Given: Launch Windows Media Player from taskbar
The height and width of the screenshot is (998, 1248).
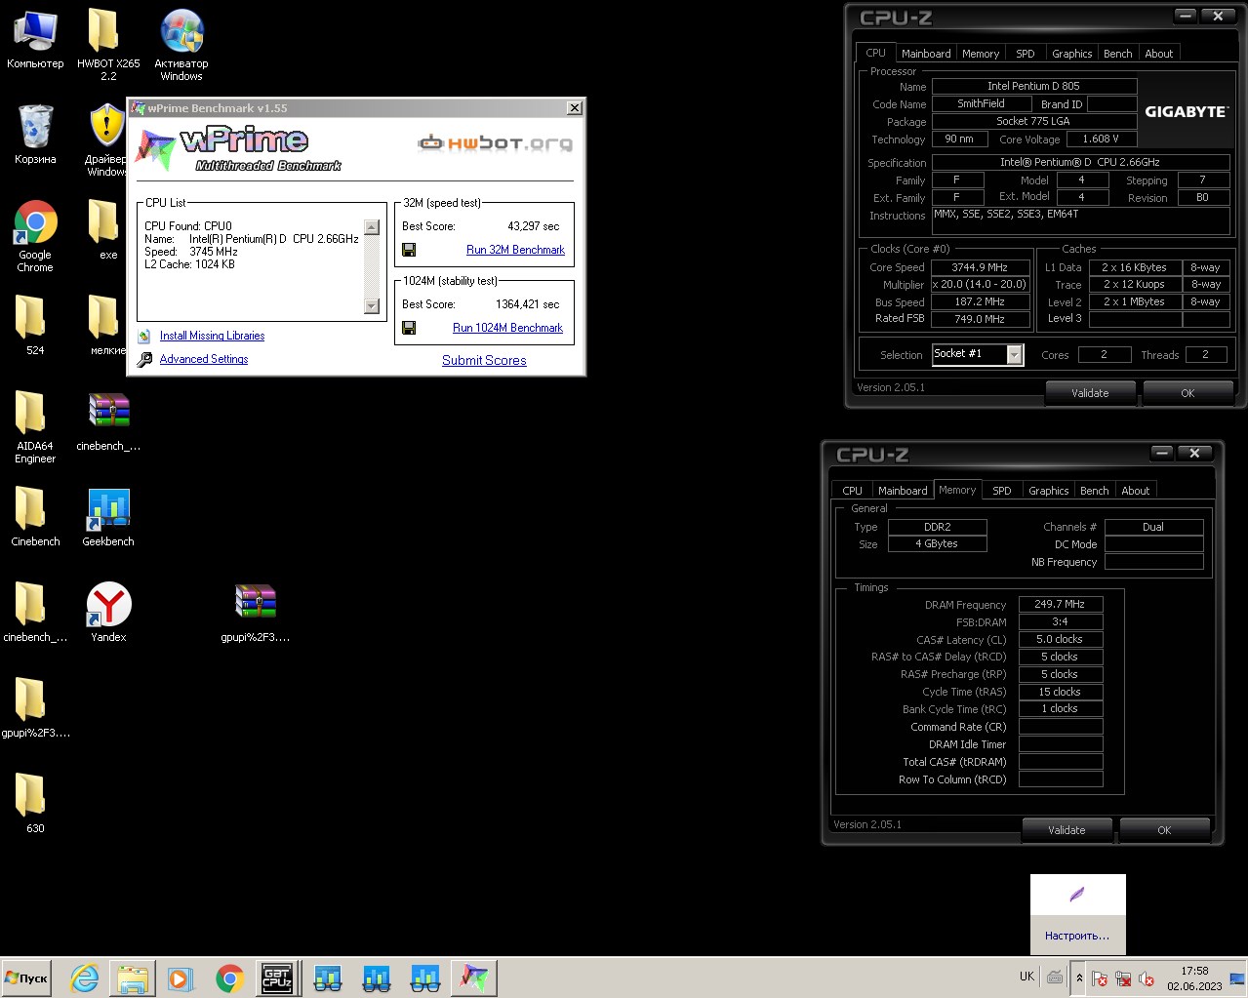Looking at the screenshot, I should point(180,978).
